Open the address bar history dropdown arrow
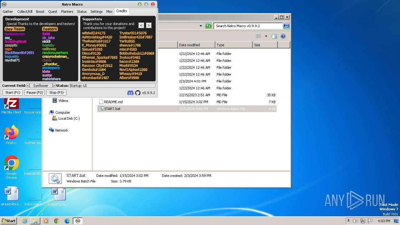Image resolution: width=400 pixels, height=225 pixels. [201, 26]
